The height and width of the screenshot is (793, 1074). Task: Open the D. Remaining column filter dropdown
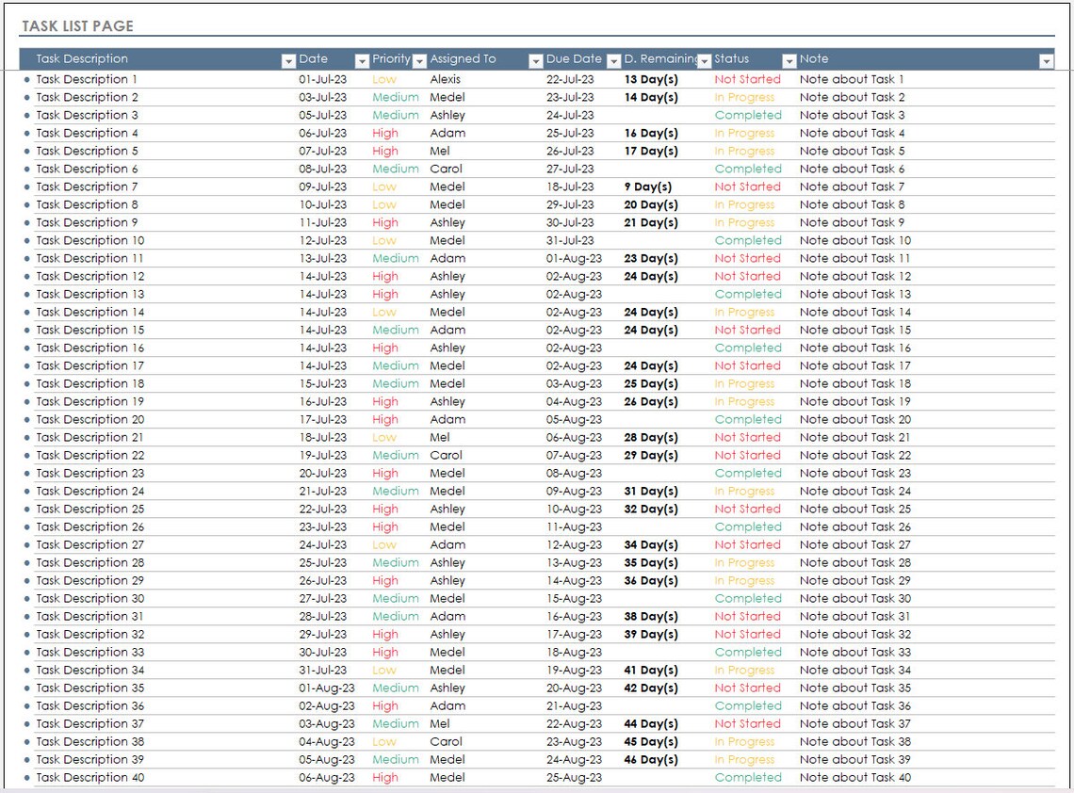705,58
